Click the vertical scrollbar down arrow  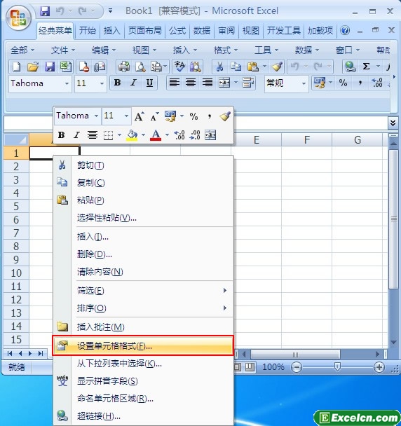pyautogui.click(x=393, y=342)
